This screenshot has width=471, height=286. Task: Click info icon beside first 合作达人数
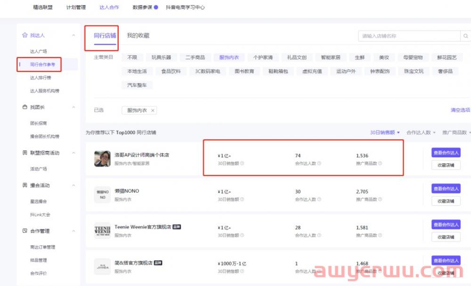[319, 163]
